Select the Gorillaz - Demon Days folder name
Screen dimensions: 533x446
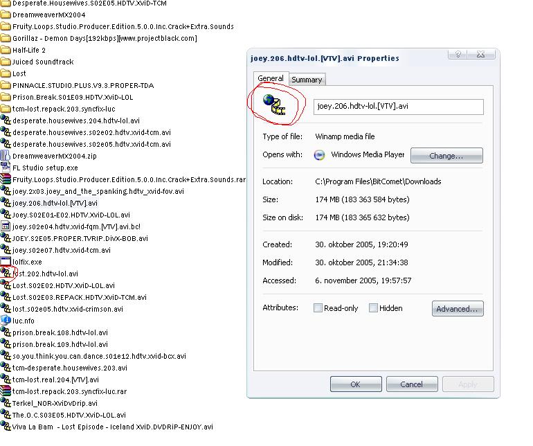pos(105,38)
